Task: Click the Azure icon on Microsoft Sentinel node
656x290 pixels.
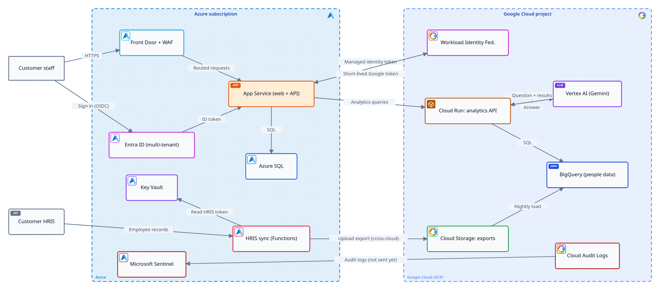Action: pos(124,258)
